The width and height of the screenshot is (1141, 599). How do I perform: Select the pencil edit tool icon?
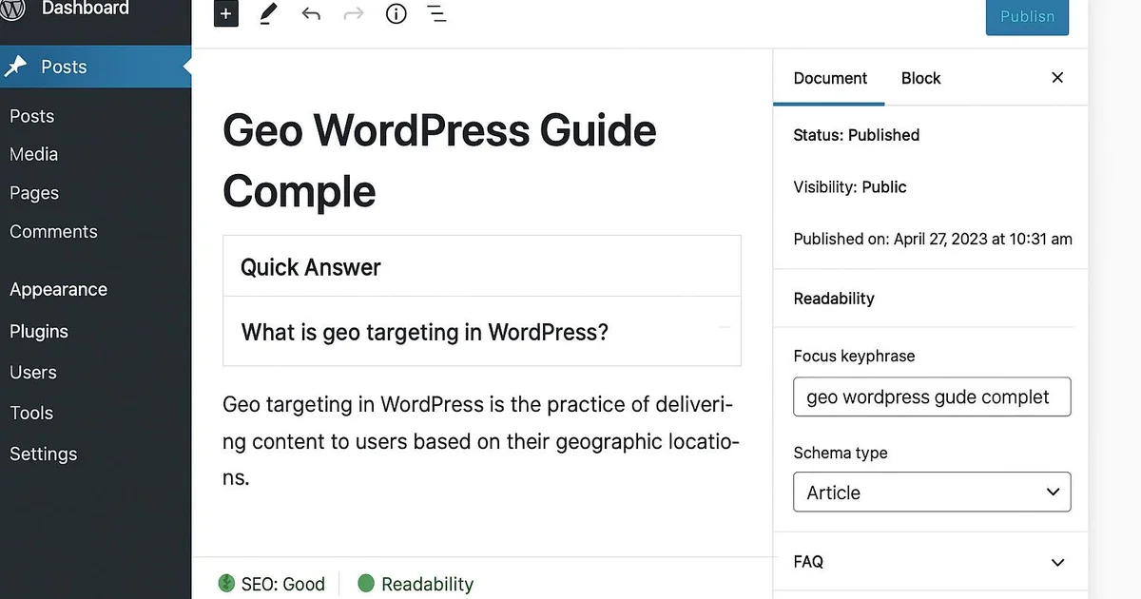pos(268,14)
